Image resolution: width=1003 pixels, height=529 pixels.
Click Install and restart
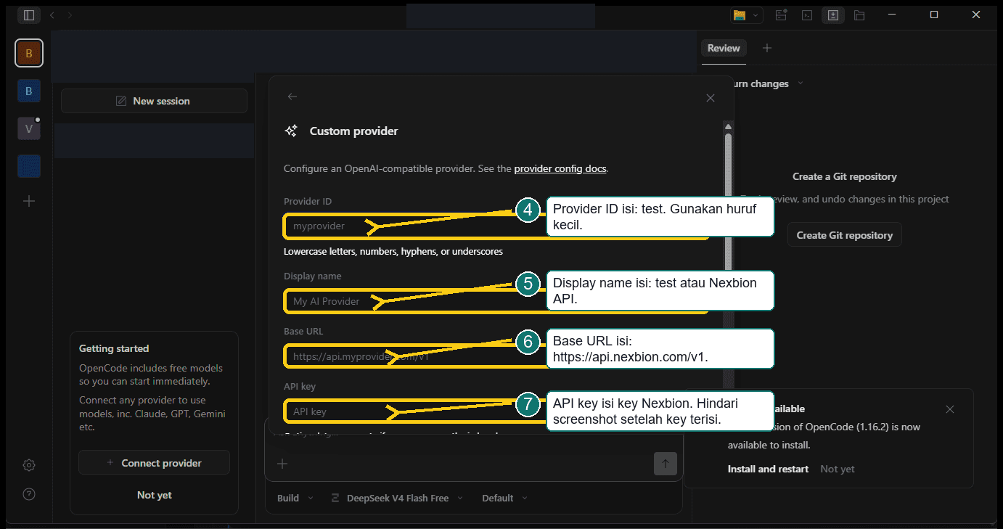point(768,469)
